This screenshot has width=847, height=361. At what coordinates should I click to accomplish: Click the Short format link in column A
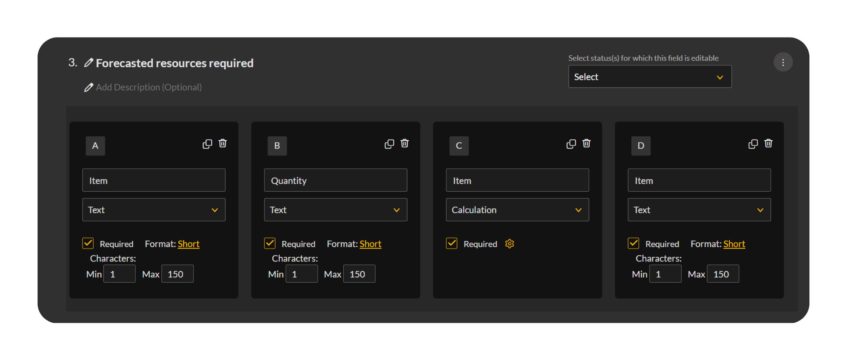189,244
